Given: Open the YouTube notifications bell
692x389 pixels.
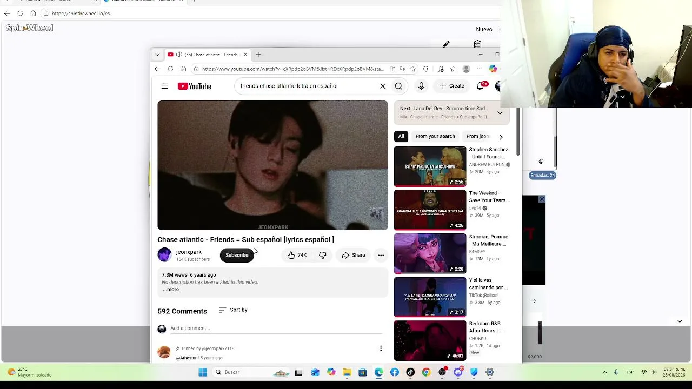Looking at the screenshot, I should click(x=480, y=86).
